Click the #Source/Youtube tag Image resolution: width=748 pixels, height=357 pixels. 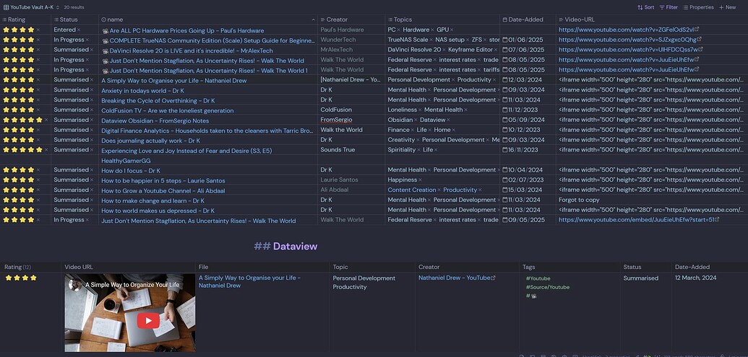pyautogui.click(x=548, y=287)
